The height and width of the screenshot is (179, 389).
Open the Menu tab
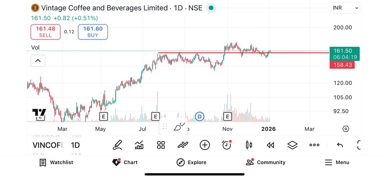[337, 162]
